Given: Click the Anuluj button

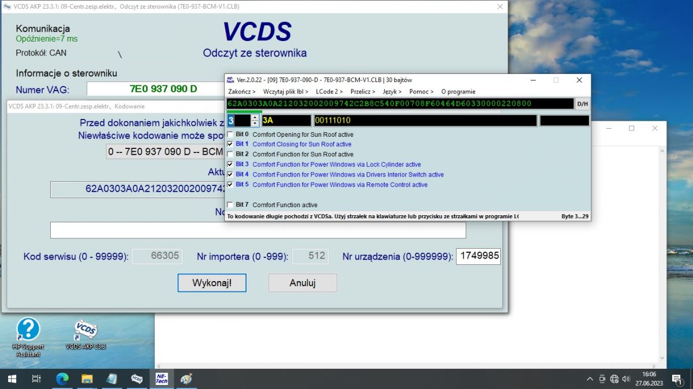Looking at the screenshot, I should coord(303,283).
